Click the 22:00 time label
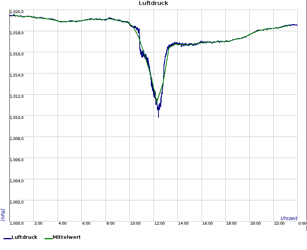Image resolution: width=307 pixels, height=250 pixels. 279,223
